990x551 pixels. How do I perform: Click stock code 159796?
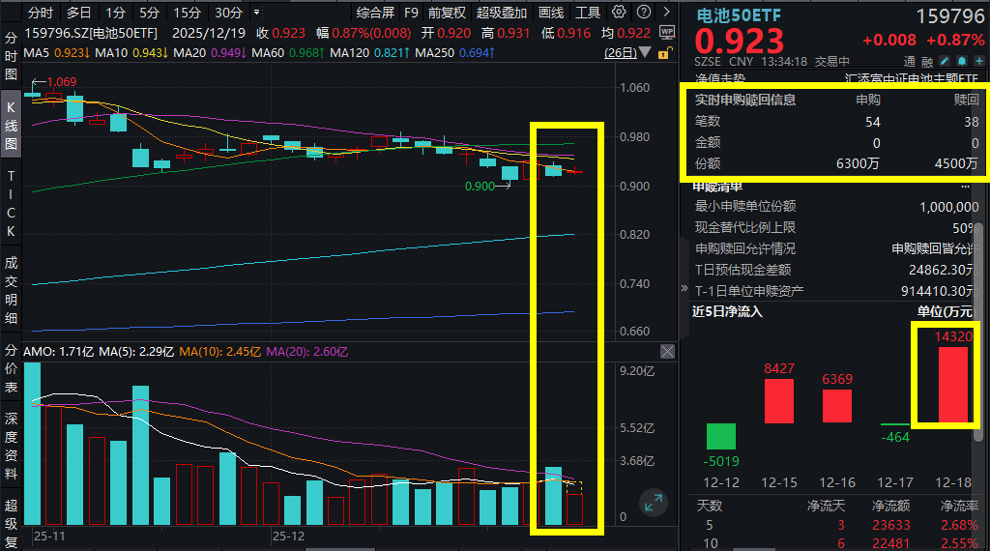(949, 16)
